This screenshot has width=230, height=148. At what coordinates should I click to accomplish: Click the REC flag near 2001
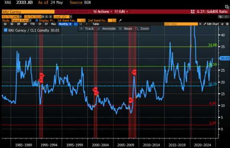point(95,89)
